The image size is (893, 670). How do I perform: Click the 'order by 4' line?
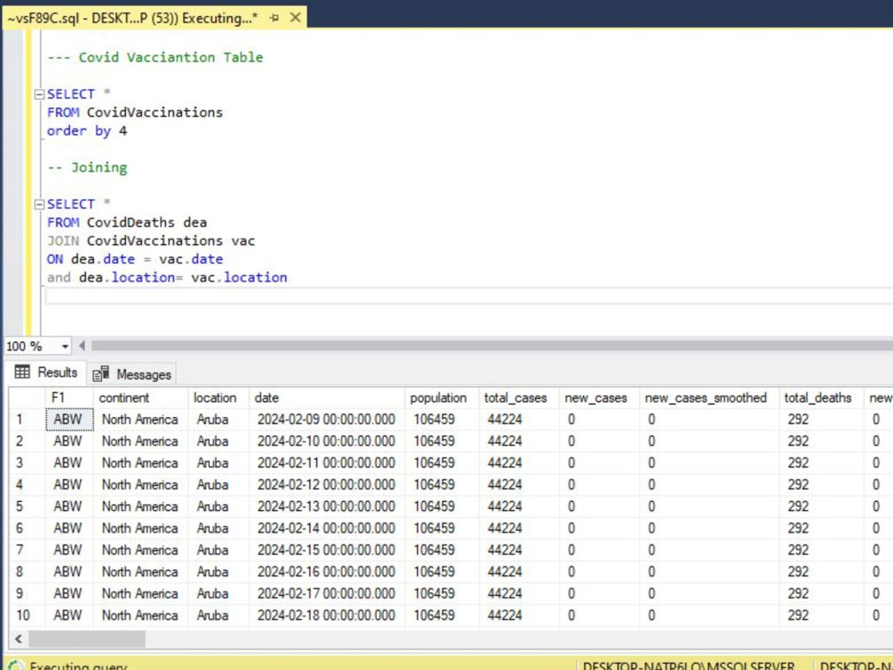(87, 131)
